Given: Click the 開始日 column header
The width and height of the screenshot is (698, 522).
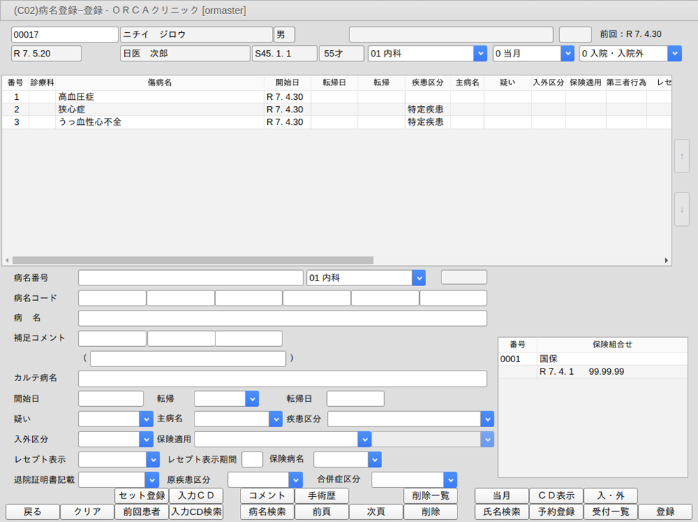Looking at the screenshot, I should (287, 82).
